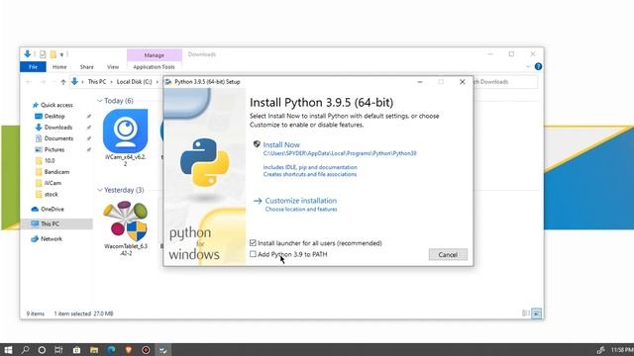The image size is (634, 356).
Task: Open Windows Start menu
Action: (8, 350)
